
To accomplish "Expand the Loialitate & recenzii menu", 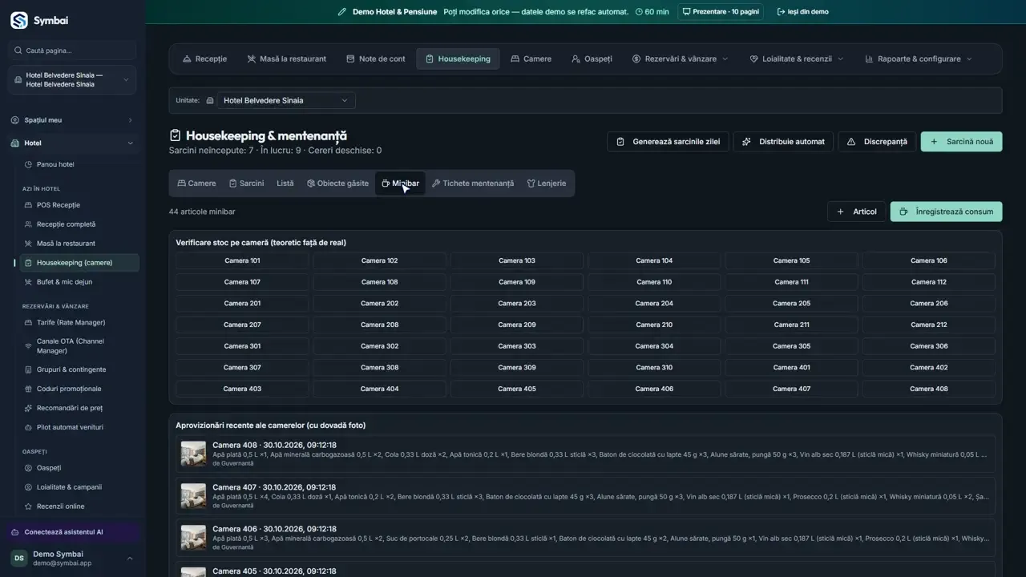I will point(796,59).
